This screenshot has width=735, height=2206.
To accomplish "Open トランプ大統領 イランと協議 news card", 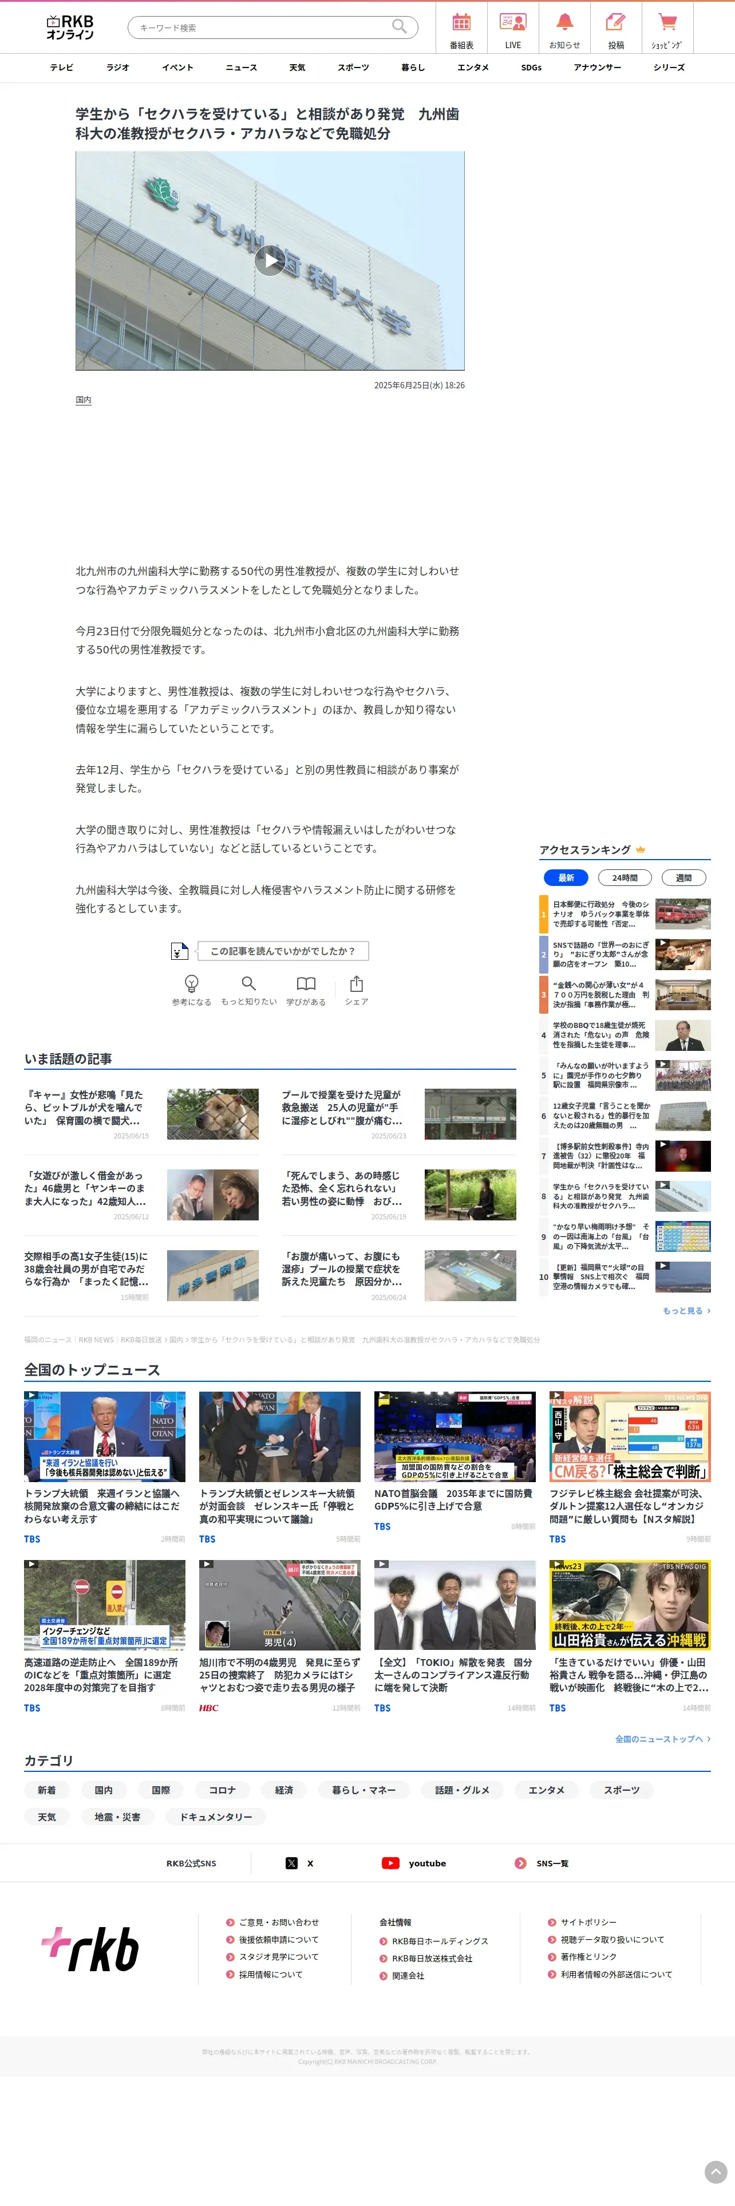I will [x=104, y=1468].
